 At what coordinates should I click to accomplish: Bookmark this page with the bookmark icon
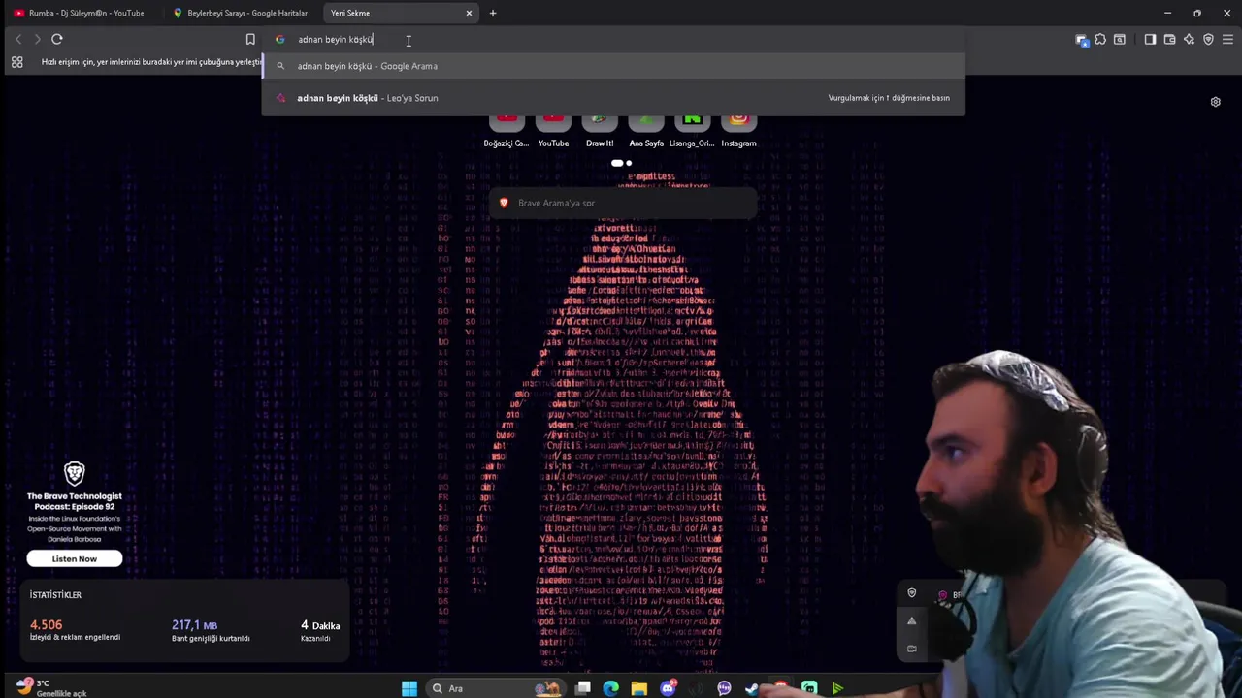(250, 39)
